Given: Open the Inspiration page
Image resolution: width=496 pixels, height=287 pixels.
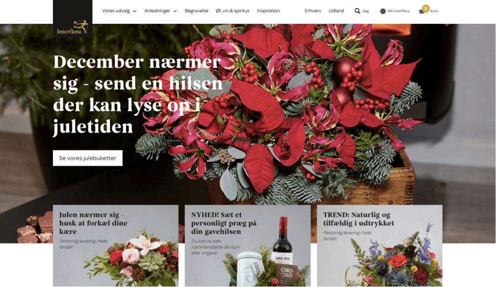Looking at the screenshot, I should click(x=268, y=11).
